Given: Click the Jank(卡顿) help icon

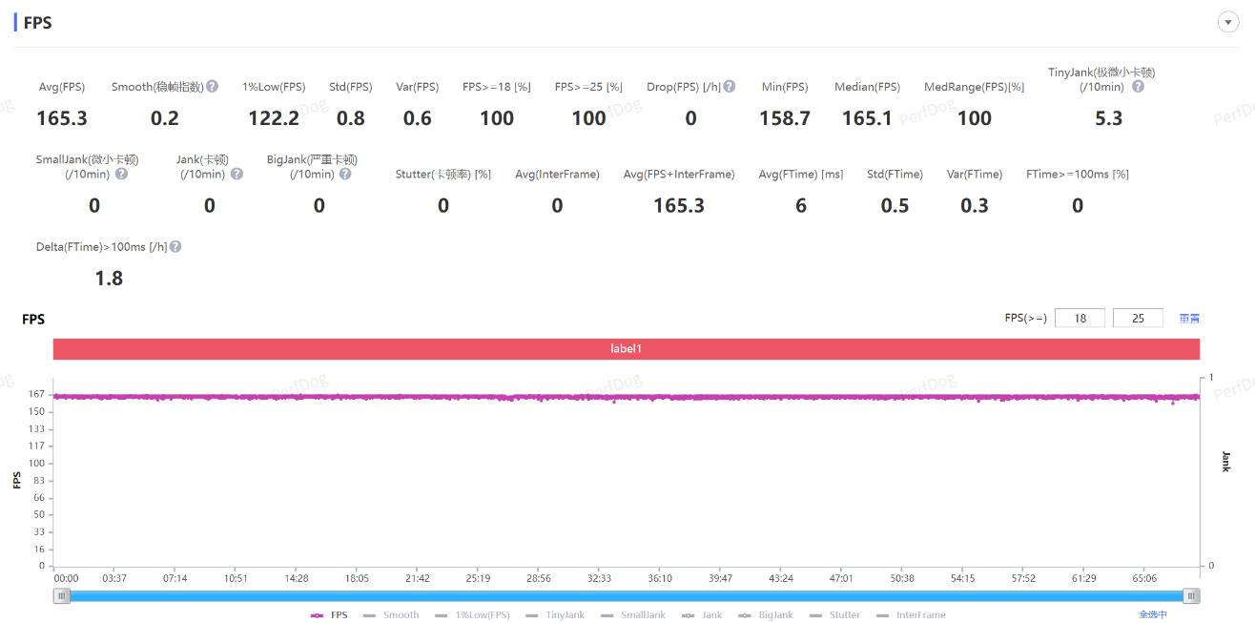Looking at the screenshot, I should click(237, 174).
